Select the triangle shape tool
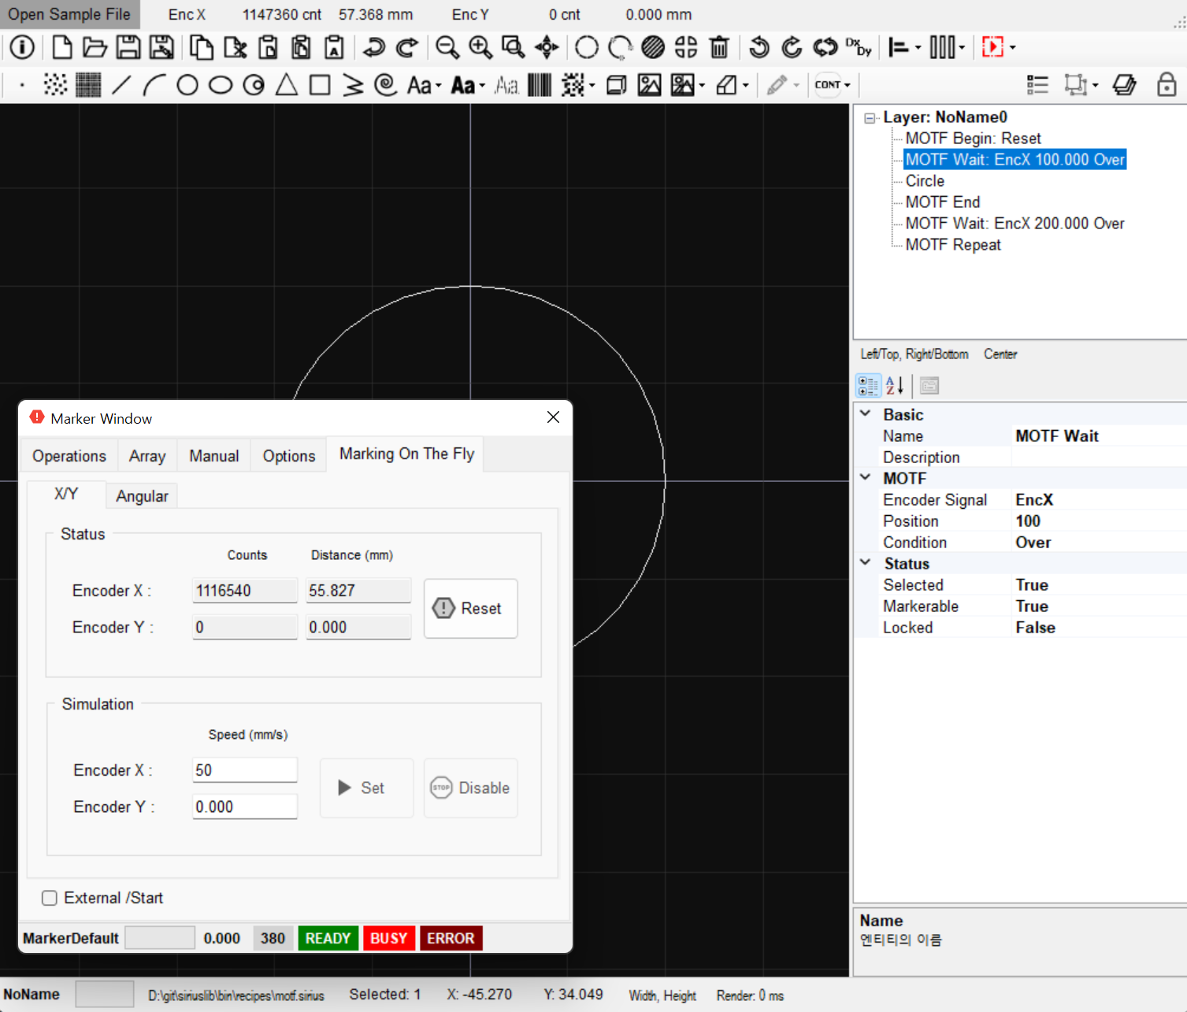Screen dimensions: 1187x1012 (287, 85)
